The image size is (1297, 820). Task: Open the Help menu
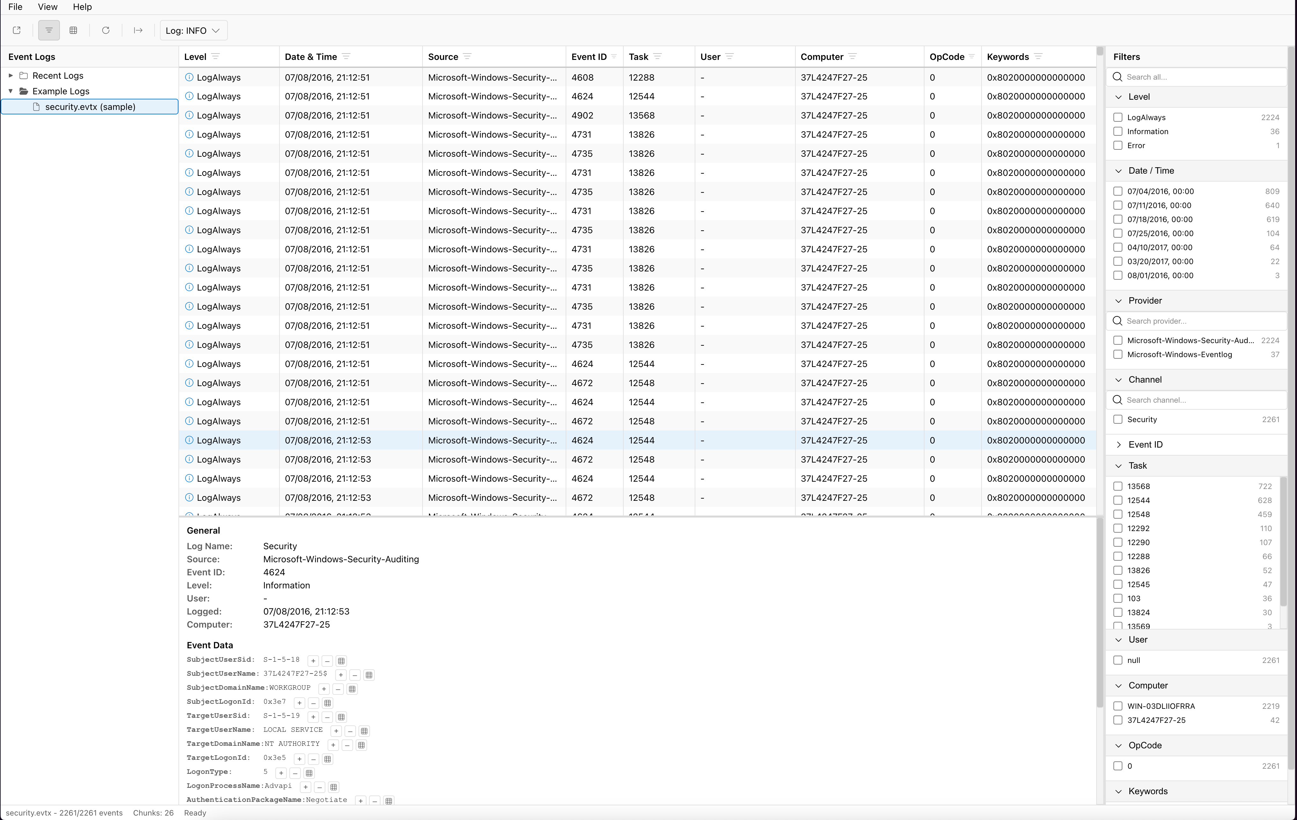point(83,7)
